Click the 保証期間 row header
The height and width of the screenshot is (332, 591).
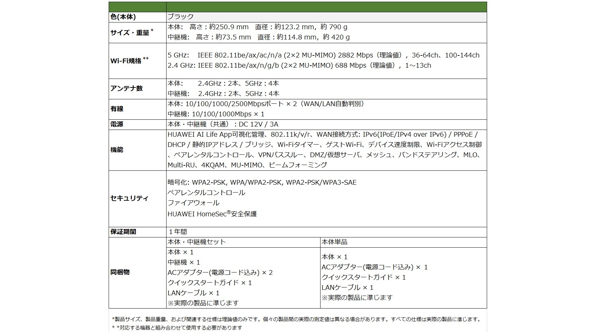[x=123, y=232]
